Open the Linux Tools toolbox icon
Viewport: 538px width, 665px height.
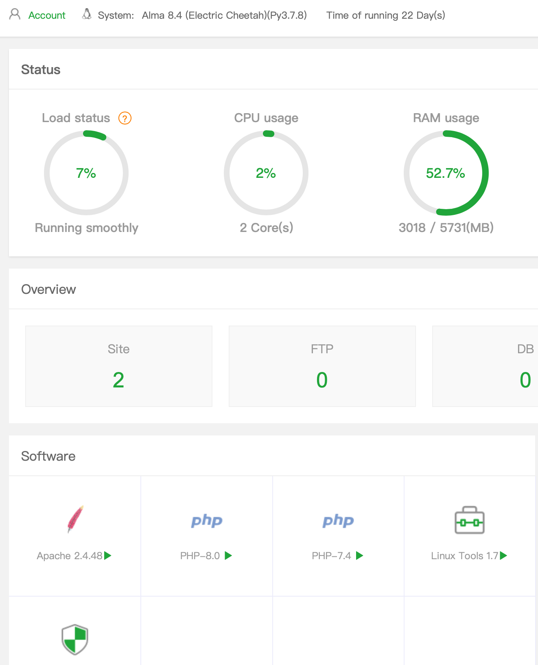(x=469, y=520)
